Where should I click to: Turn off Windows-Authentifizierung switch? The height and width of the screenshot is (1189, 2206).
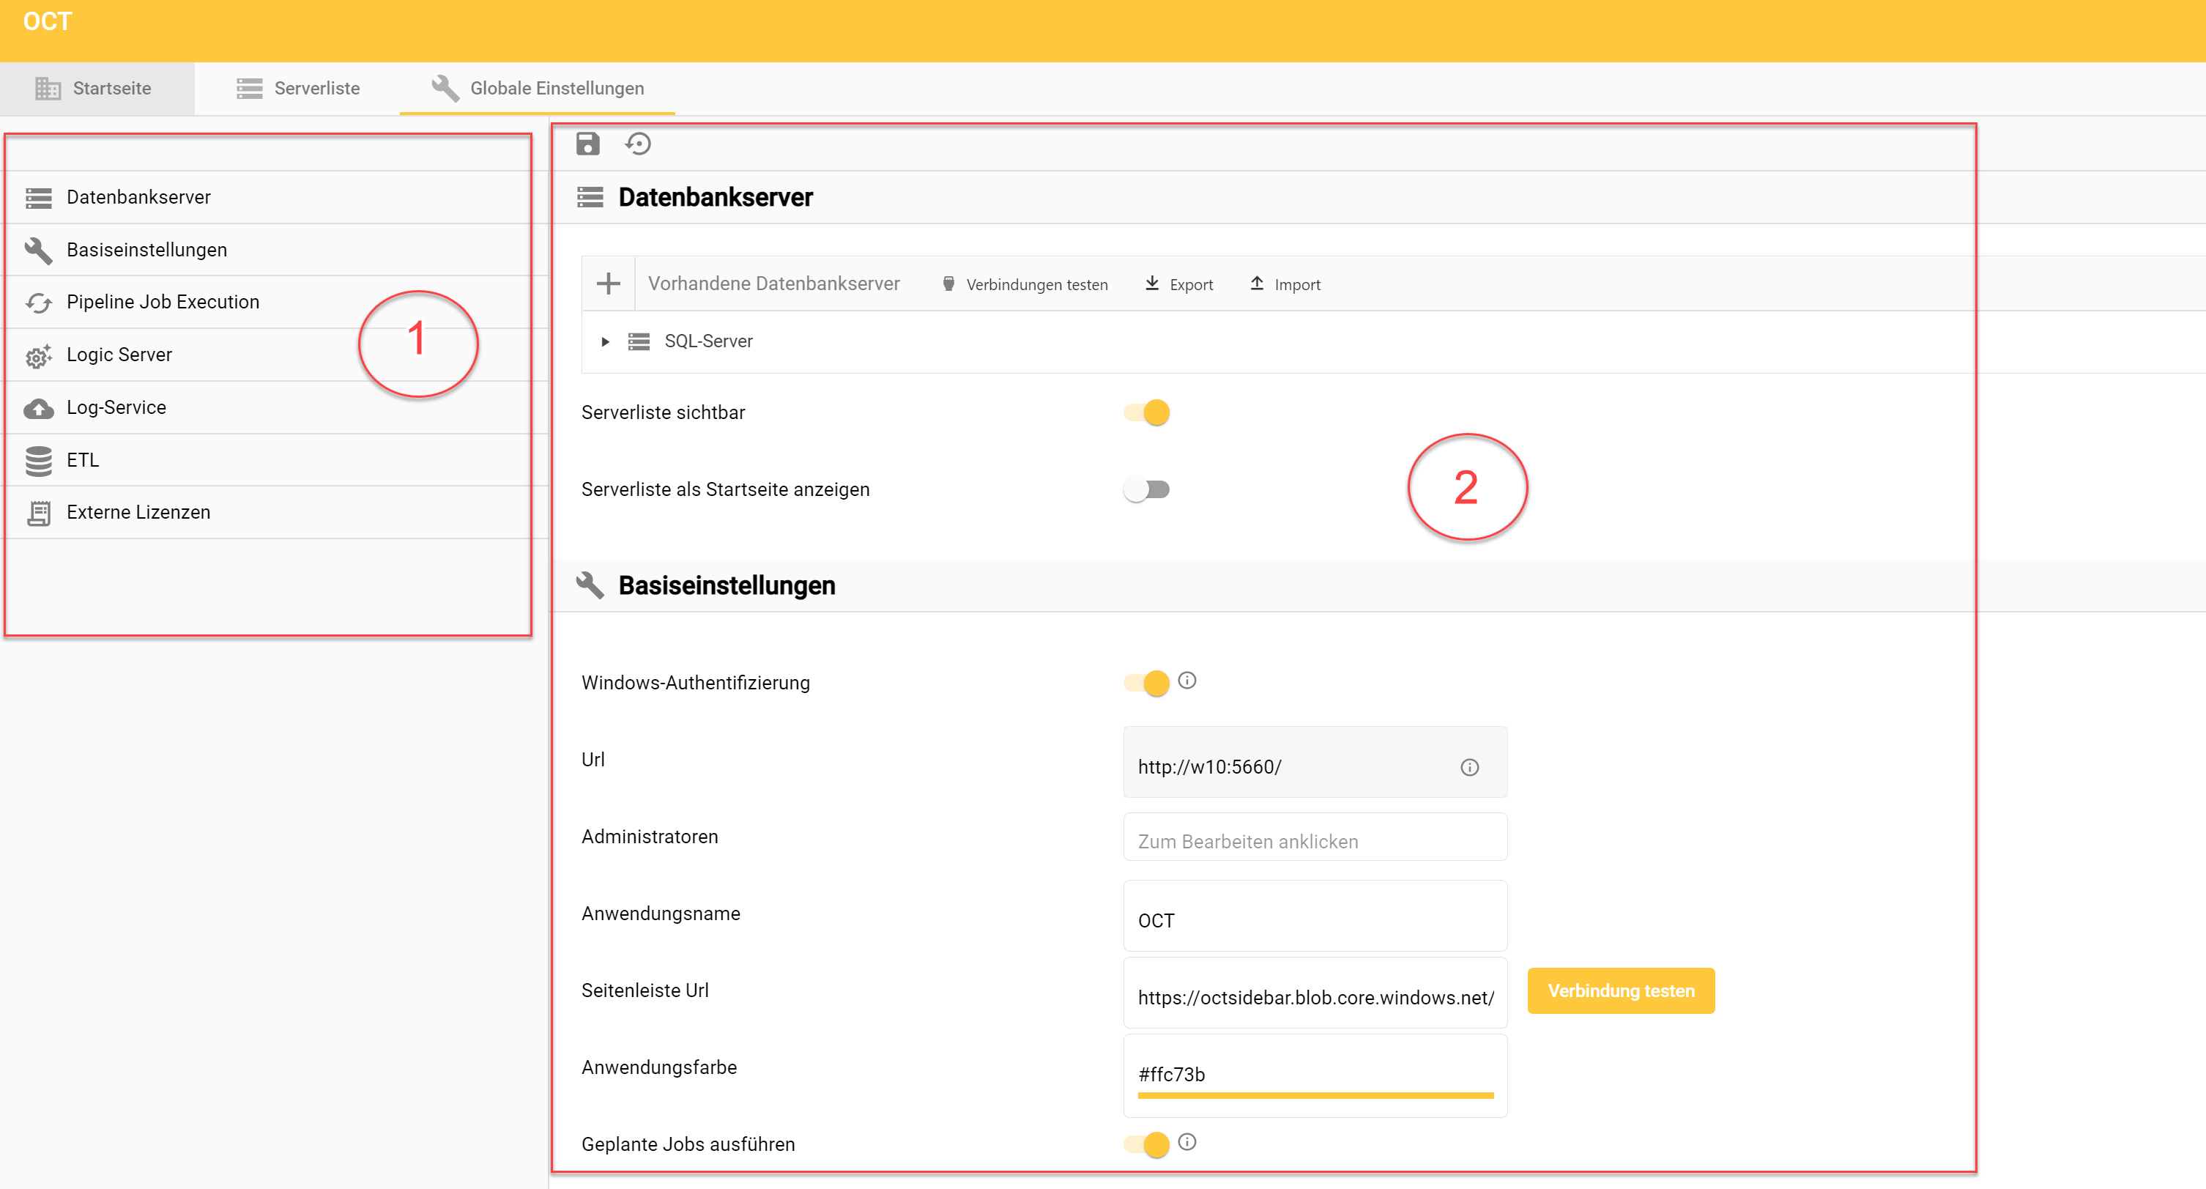pyautogui.click(x=1147, y=683)
